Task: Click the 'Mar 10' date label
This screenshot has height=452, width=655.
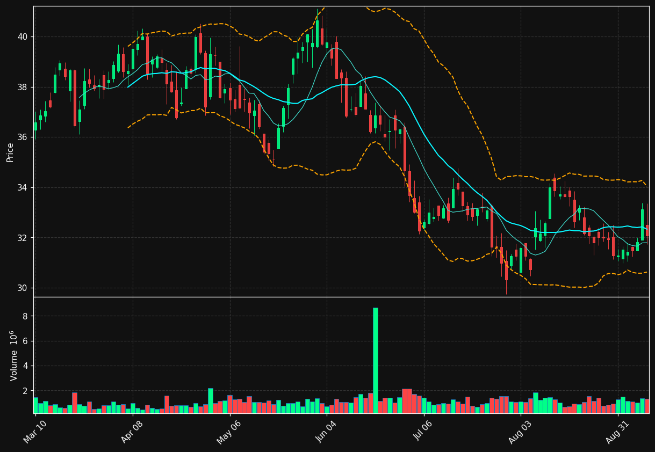Action: pos(35,431)
